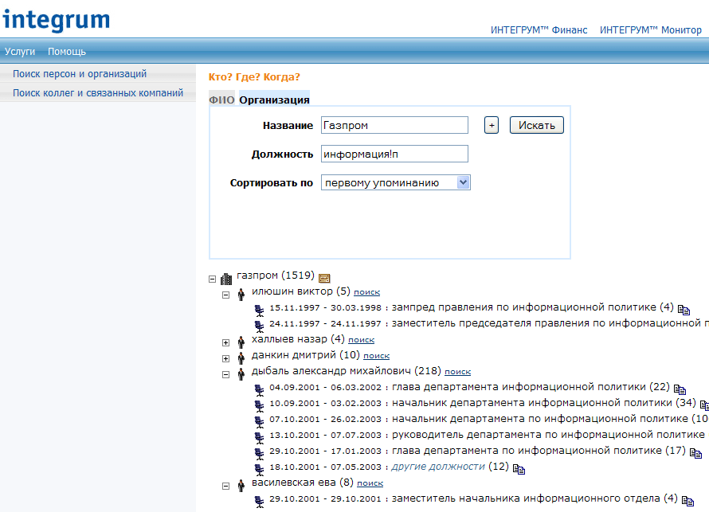
Task: Click the name василевская ева (8)
Action: (303, 483)
